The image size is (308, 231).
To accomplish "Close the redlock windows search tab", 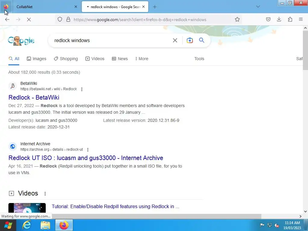I will 143,7.
